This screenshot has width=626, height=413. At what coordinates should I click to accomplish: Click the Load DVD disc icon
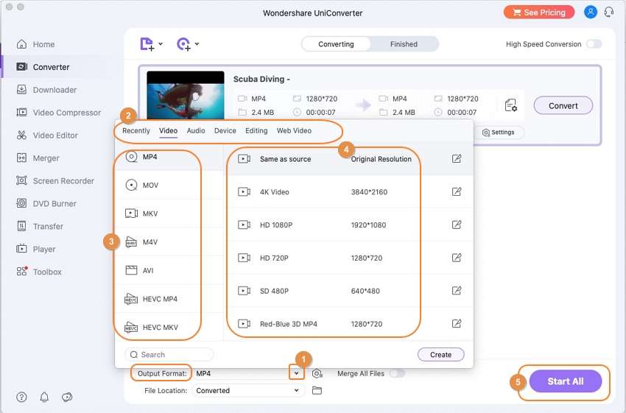(183, 44)
